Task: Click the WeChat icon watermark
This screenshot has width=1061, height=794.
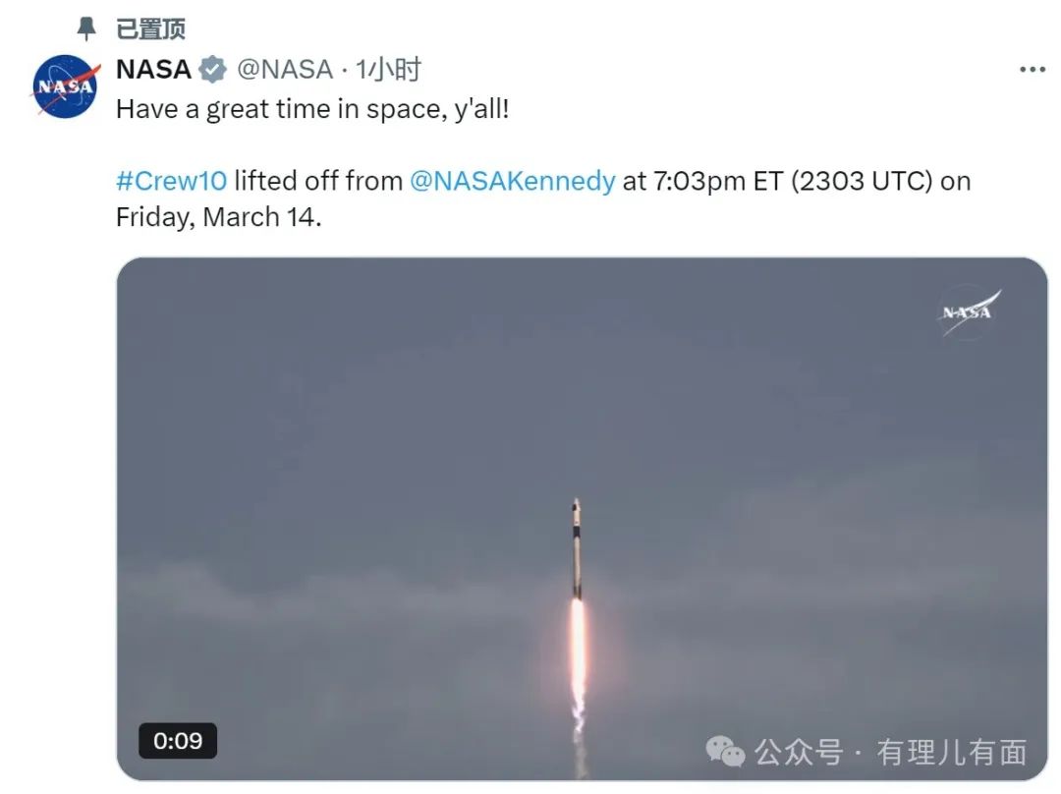Action: tap(725, 752)
